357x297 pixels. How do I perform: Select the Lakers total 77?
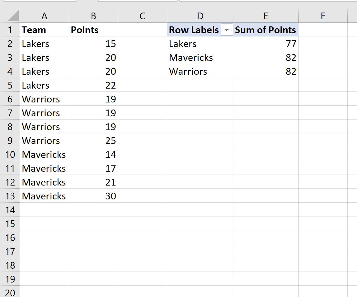click(x=266, y=43)
